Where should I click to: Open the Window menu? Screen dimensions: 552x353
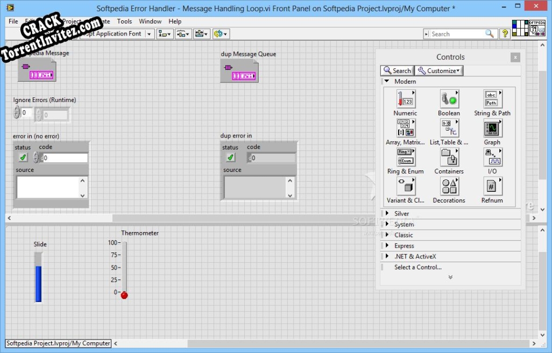(x=150, y=21)
